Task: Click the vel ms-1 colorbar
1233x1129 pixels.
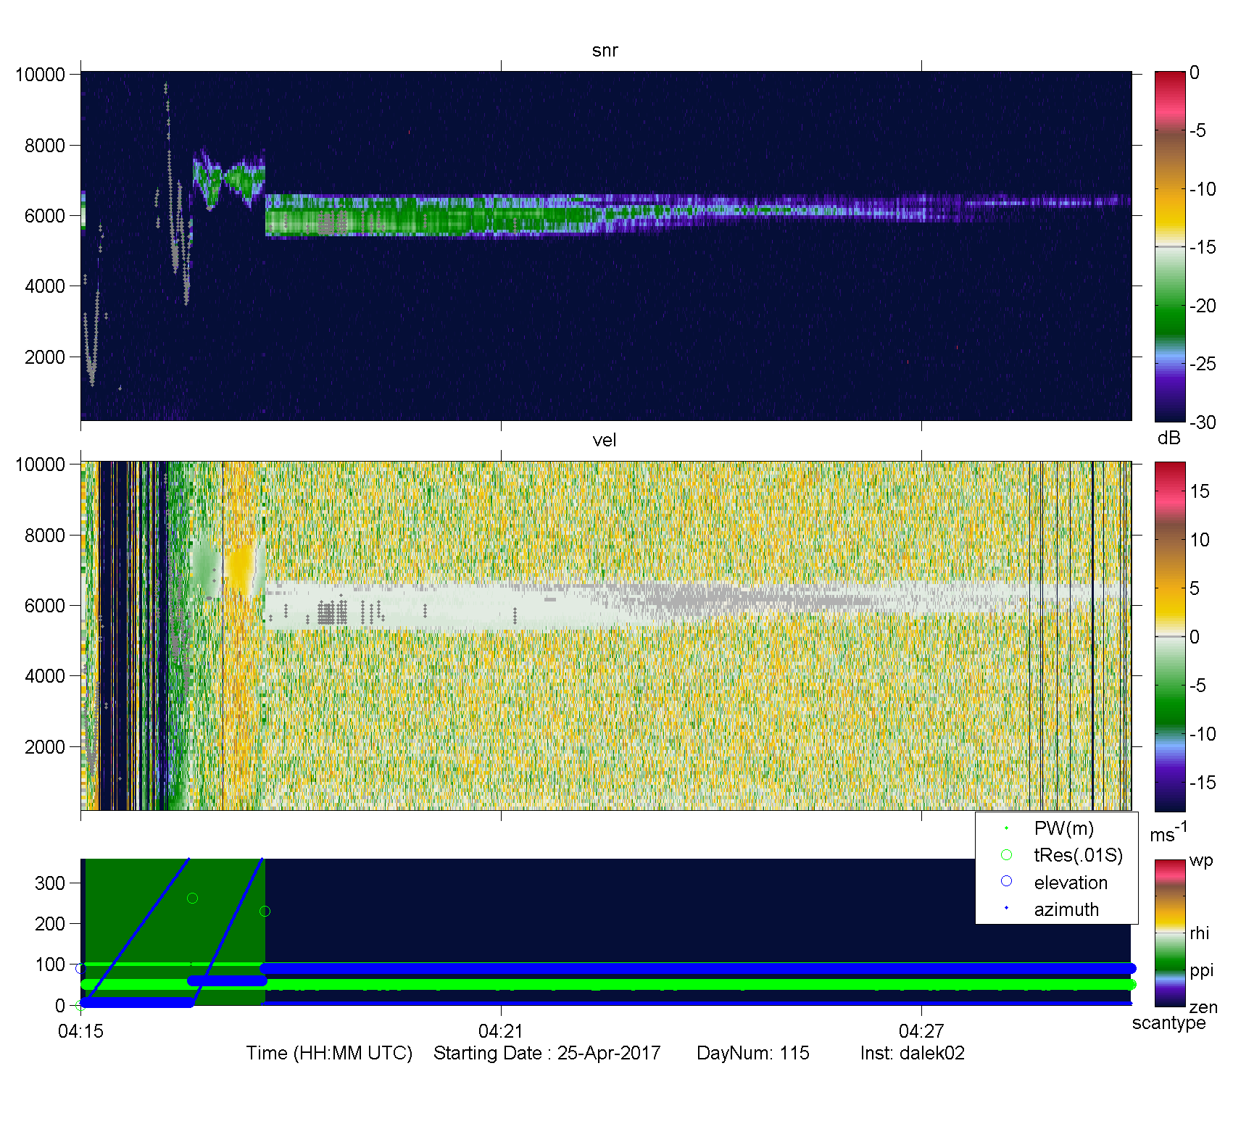Action: 1170,636
